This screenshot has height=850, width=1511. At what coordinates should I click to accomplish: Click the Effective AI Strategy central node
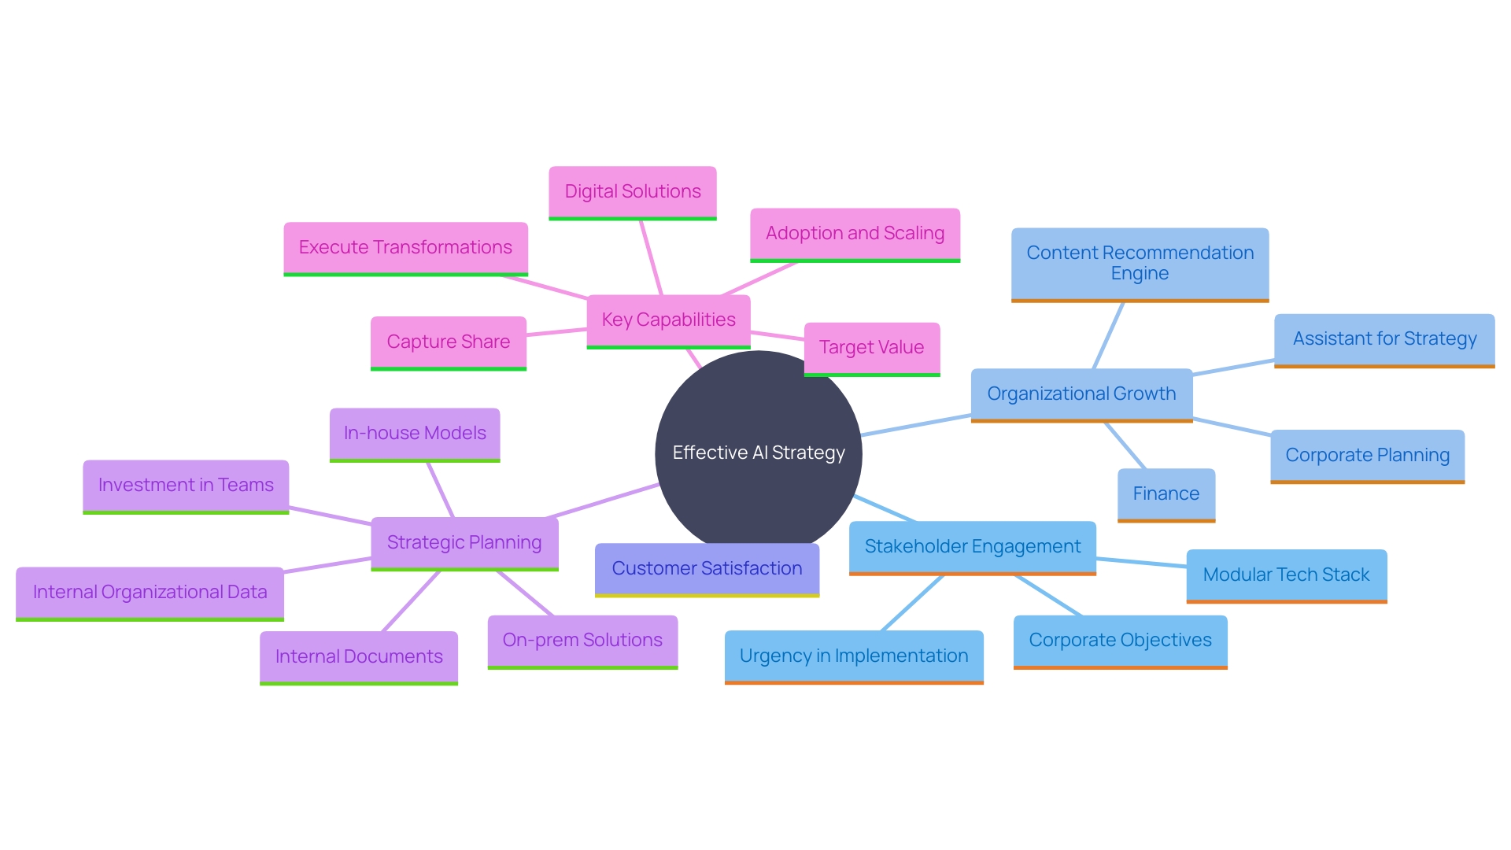pos(755,450)
